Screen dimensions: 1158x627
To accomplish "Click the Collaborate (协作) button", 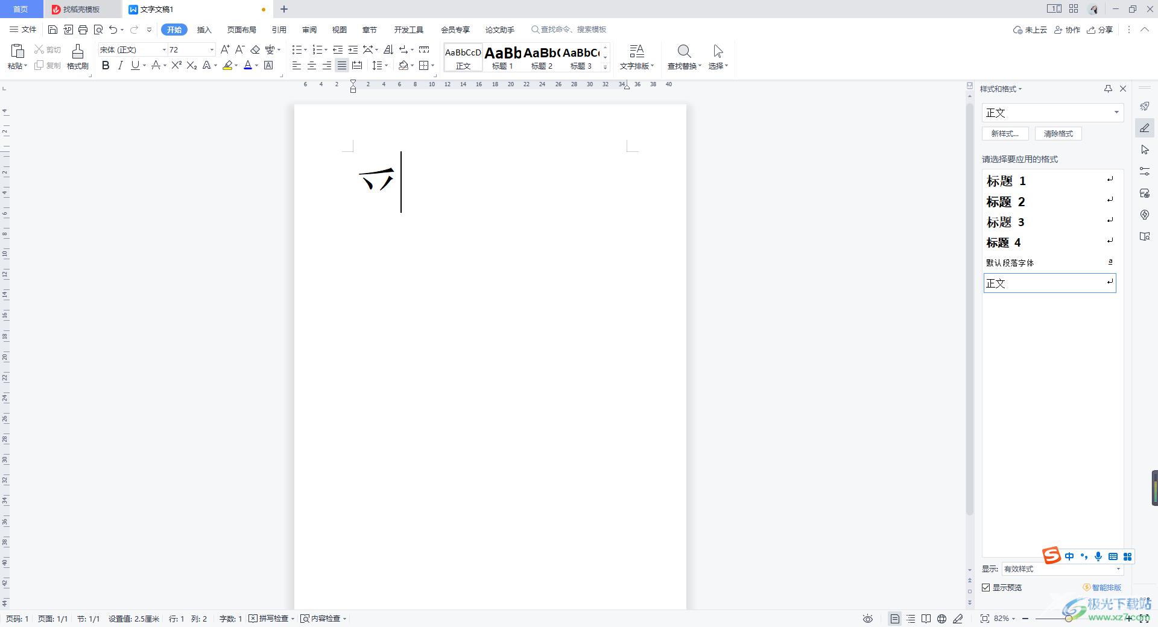I will 1067,30.
